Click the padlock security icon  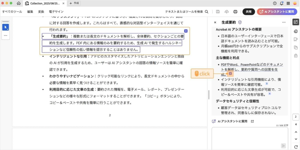(x=296, y=56)
